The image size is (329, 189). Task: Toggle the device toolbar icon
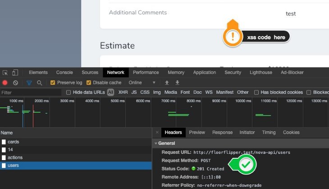click(x=15, y=73)
